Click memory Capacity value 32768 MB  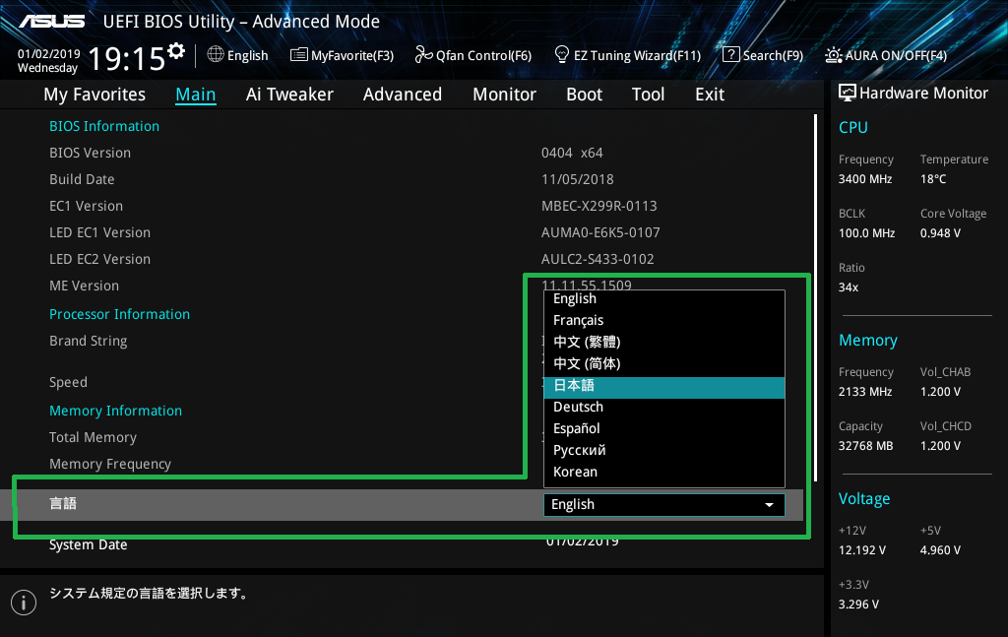[865, 446]
